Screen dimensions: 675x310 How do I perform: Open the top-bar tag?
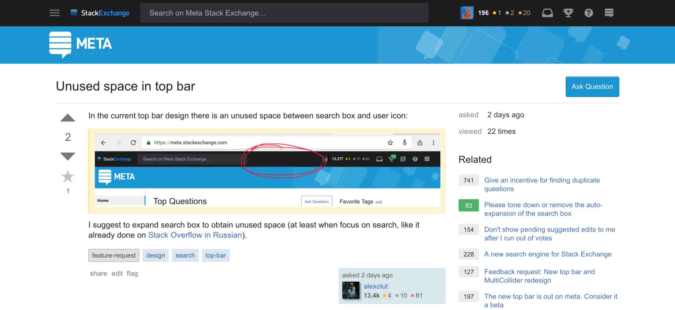pyautogui.click(x=216, y=255)
